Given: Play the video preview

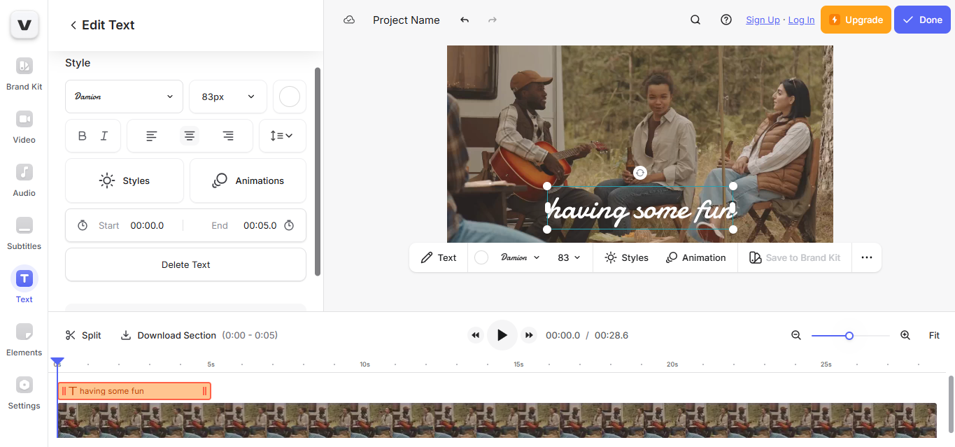Looking at the screenshot, I should [502, 335].
